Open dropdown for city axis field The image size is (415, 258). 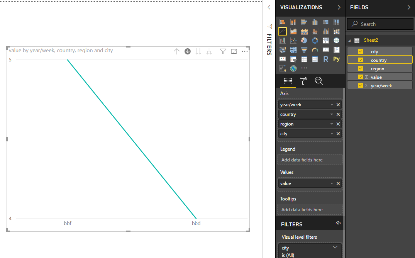tap(332, 134)
